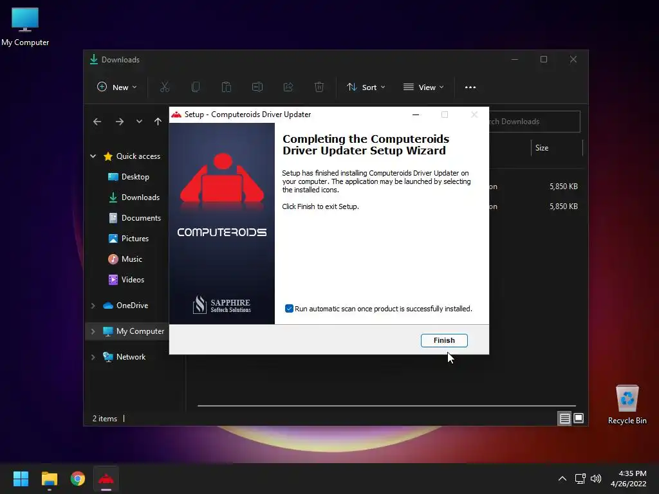Open the clock showing 4:35 PM
659x494 pixels.
pyautogui.click(x=629, y=479)
